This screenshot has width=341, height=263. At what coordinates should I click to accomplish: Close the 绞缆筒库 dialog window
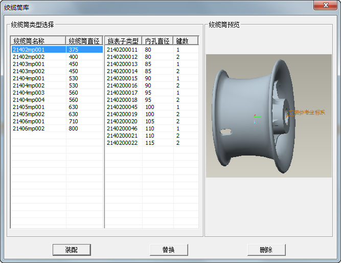325,6
